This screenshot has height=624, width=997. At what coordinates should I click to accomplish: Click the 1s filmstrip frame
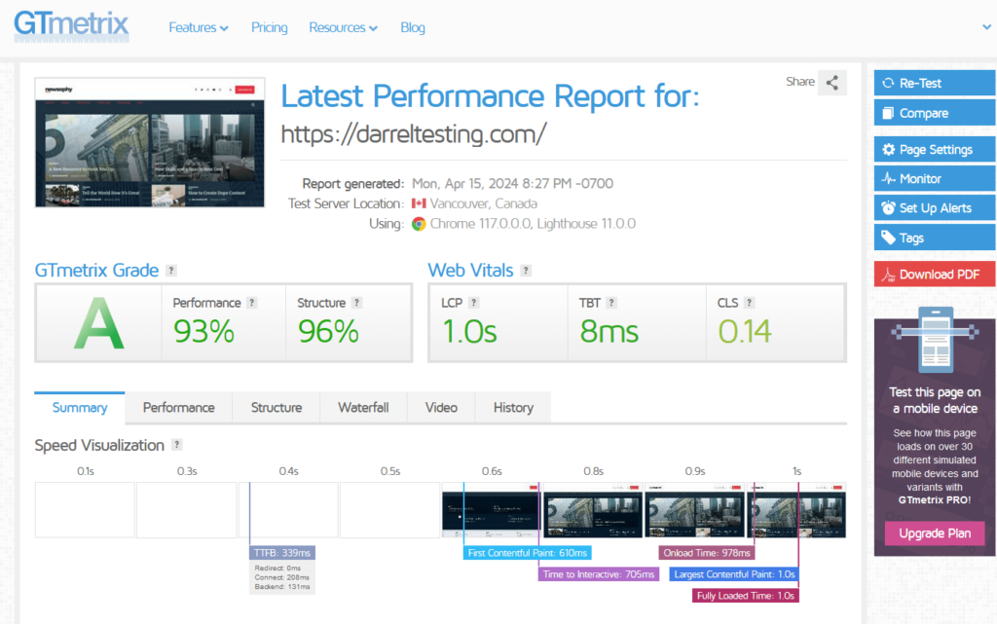[x=796, y=510]
